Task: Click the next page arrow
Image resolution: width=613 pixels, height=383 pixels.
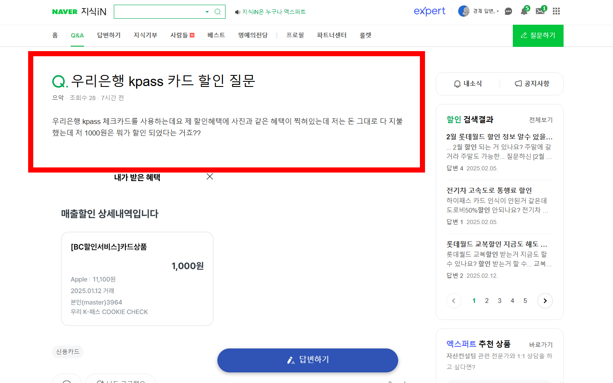Action: click(x=545, y=301)
